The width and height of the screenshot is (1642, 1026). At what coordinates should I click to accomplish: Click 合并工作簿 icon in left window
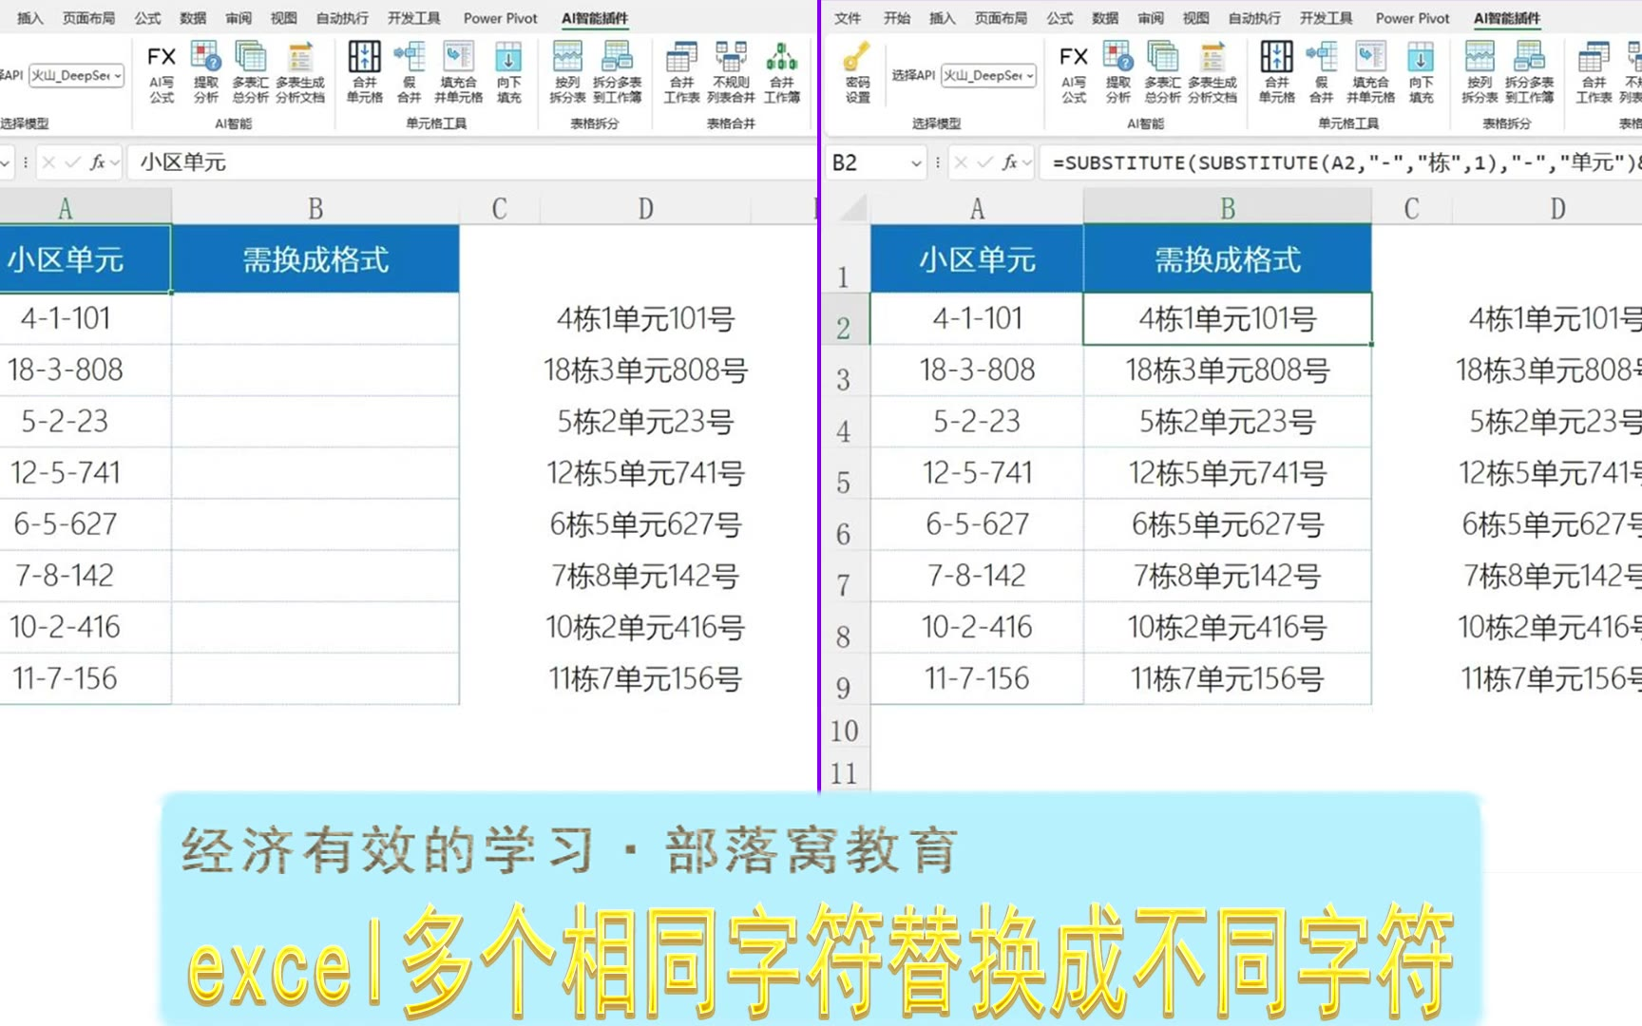782,72
